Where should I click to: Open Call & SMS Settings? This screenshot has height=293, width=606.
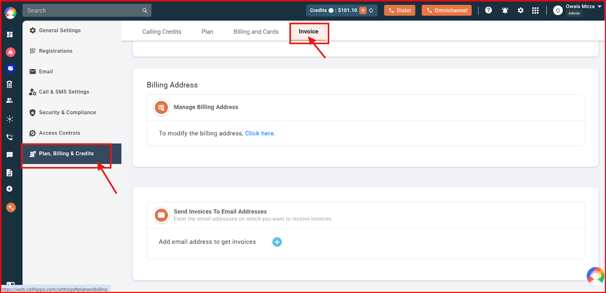[72, 92]
